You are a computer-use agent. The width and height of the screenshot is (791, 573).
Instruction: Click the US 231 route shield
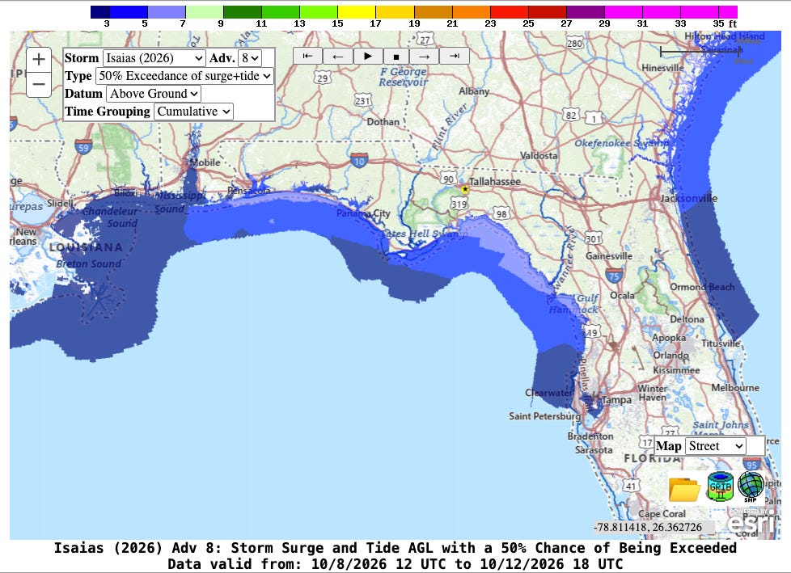coord(362,100)
